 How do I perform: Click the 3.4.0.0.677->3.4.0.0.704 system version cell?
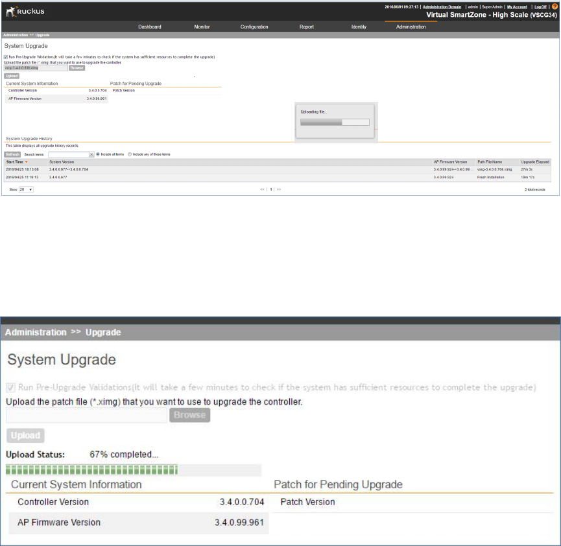click(x=68, y=170)
